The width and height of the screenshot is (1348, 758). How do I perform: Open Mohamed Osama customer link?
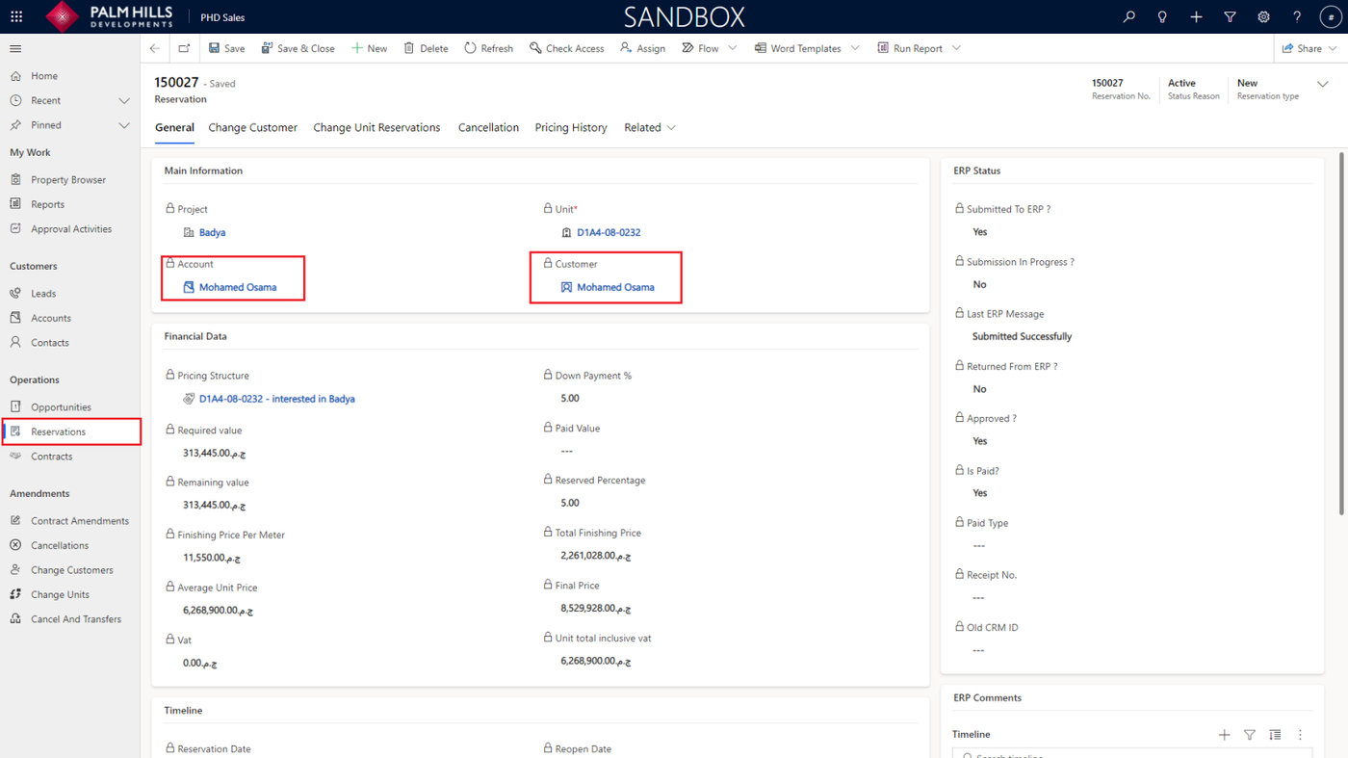(615, 287)
